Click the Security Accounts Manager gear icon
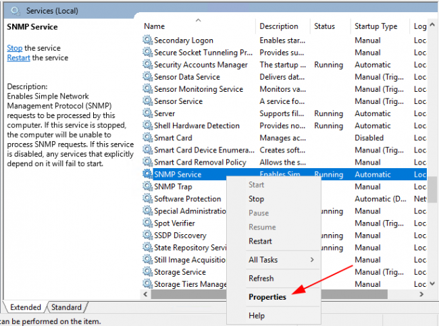Screen dimensions: 439x326 click(x=147, y=65)
